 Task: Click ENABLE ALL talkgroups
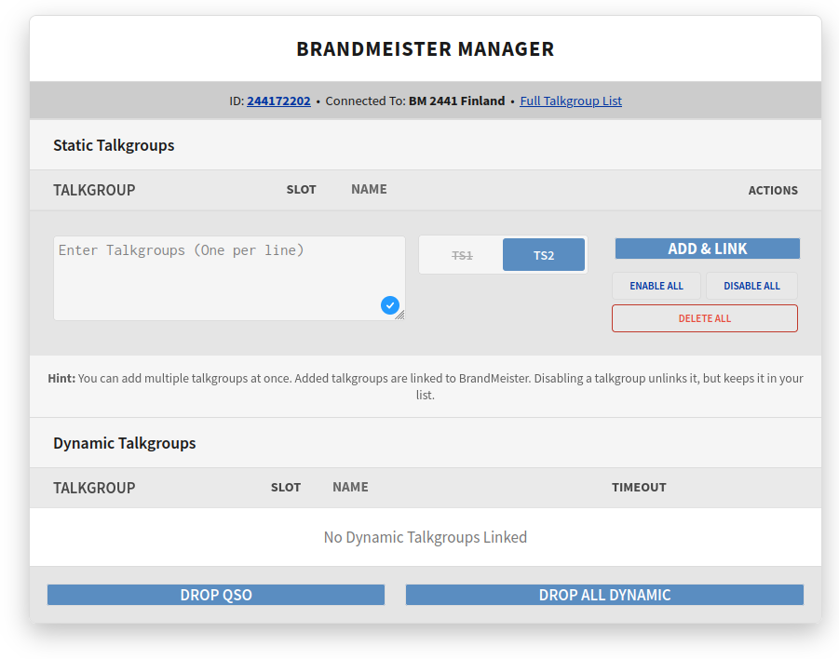click(x=656, y=286)
